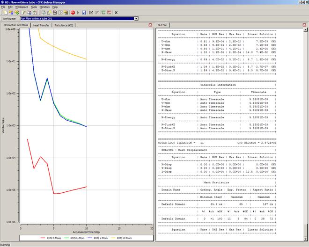Switch to the Heat Transfer tab
Screen dimensions: 309x247
click(41, 24)
